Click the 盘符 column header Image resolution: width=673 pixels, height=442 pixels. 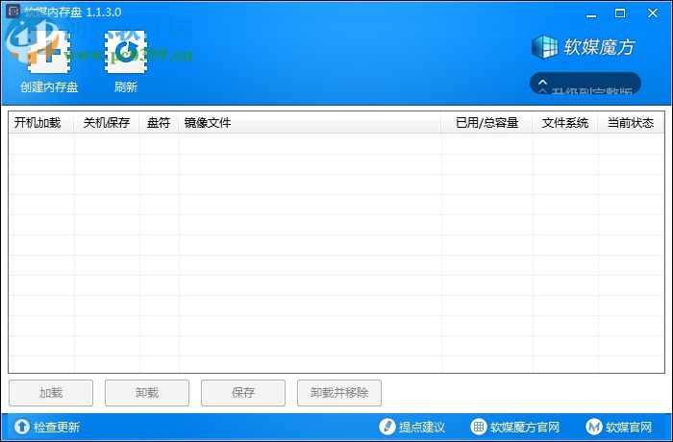point(159,123)
